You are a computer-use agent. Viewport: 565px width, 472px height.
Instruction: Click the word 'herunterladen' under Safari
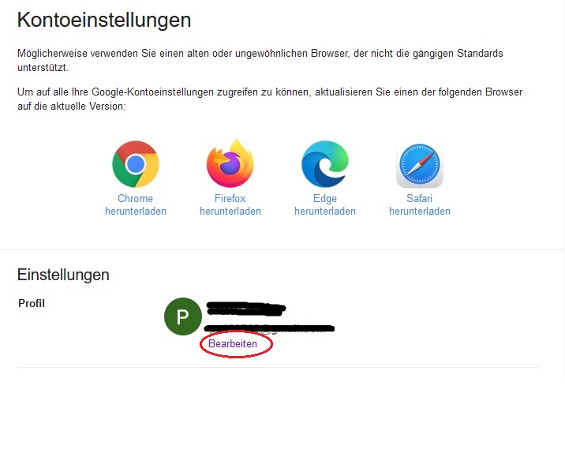(x=420, y=212)
